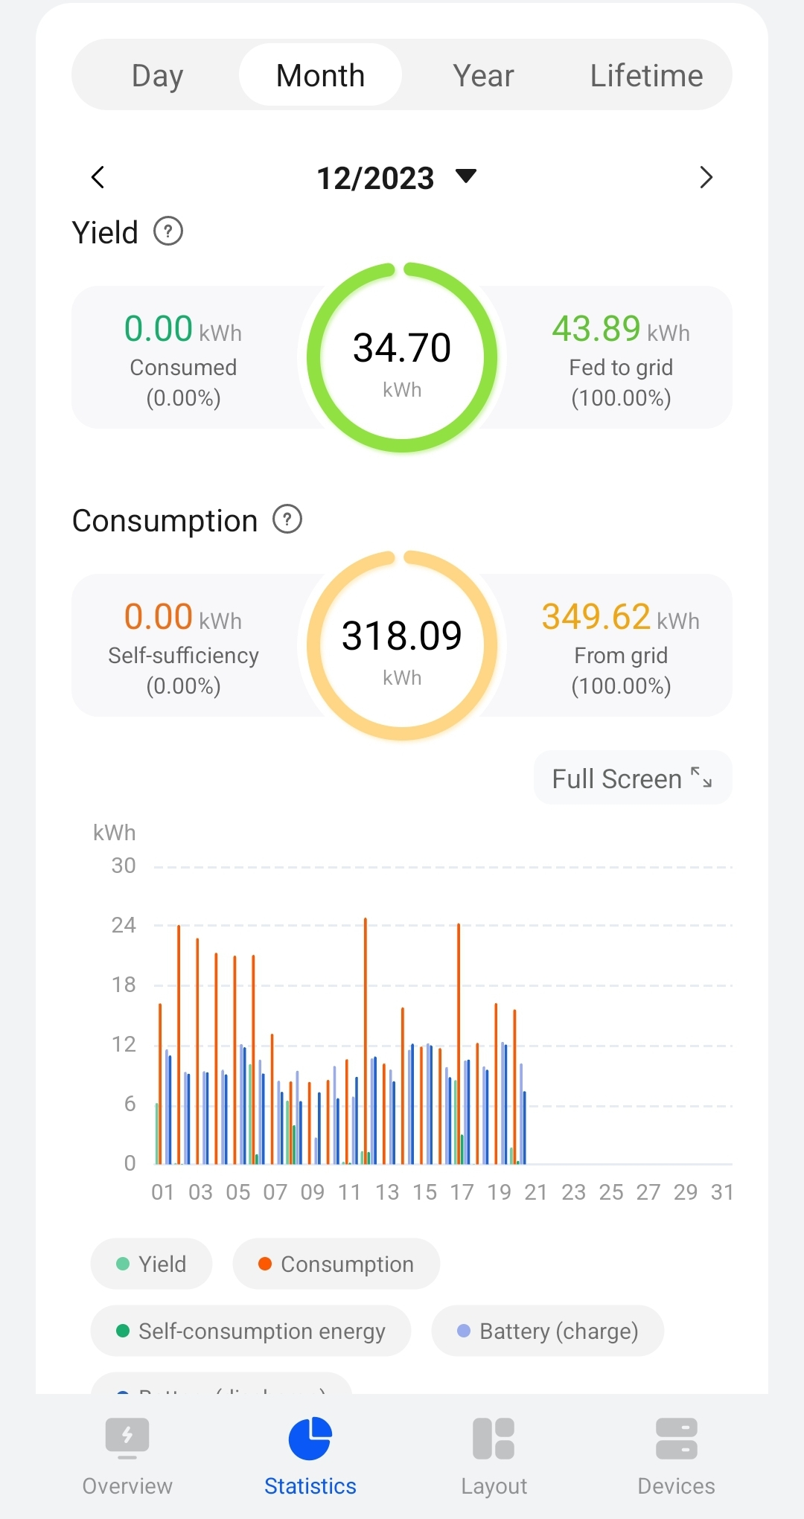The height and width of the screenshot is (1519, 804).
Task: Switch to the Year tab
Action: (x=483, y=75)
